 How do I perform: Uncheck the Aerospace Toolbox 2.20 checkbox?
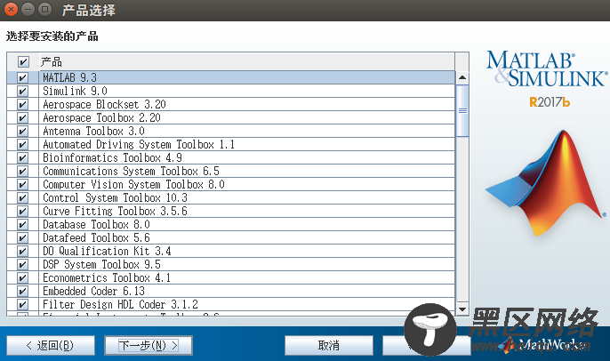(x=22, y=117)
